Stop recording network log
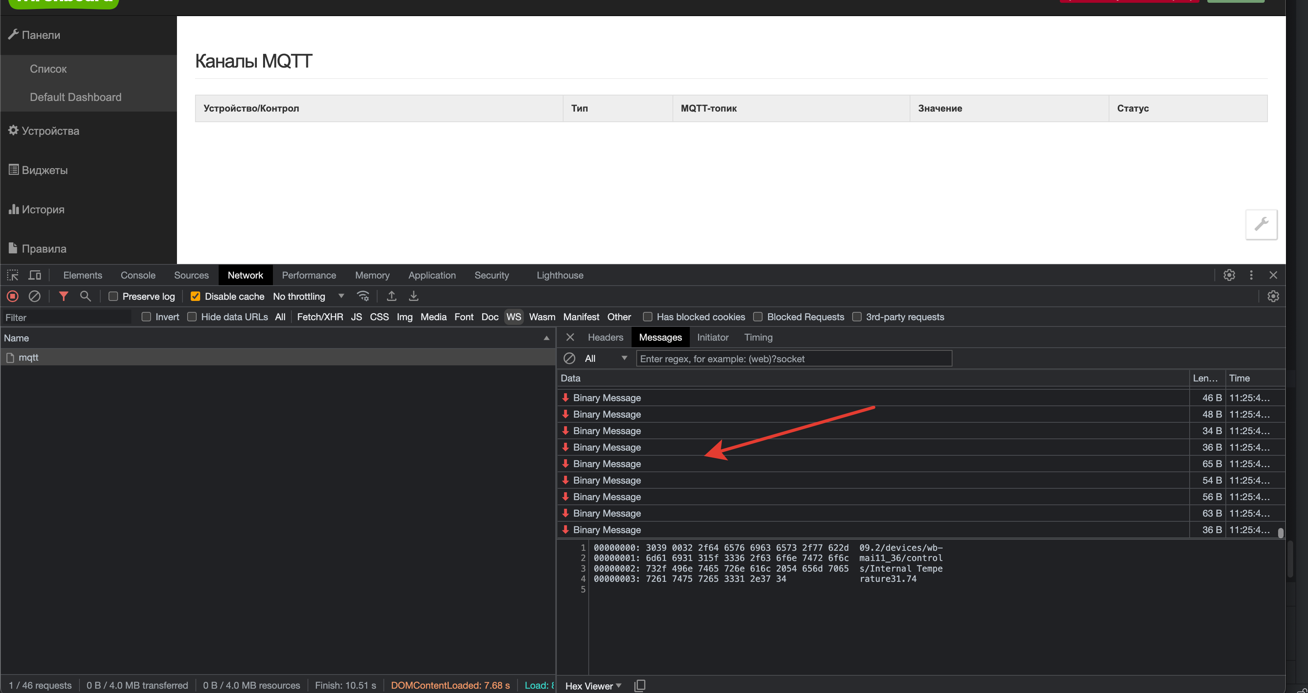Viewport: 1308px width, 693px height. (x=13, y=296)
